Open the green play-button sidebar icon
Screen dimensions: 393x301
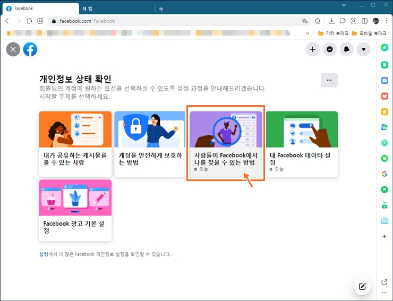coord(384,143)
